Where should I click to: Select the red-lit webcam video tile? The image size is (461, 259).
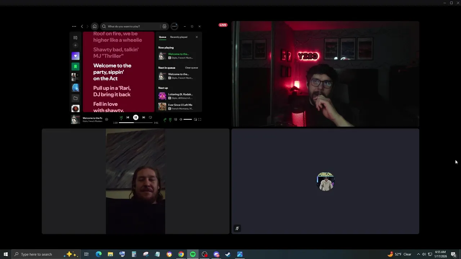click(325, 74)
